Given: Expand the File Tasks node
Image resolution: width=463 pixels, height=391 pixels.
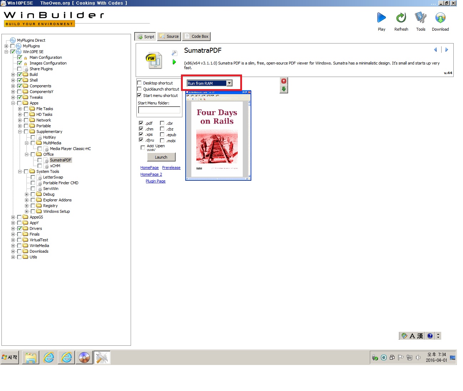Looking at the screenshot, I should [20, 109].
